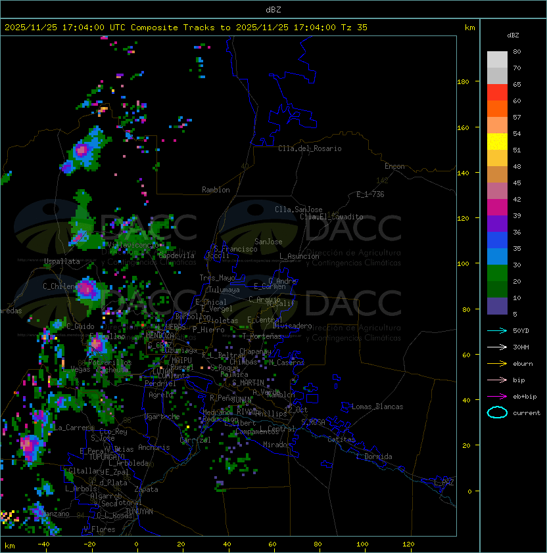The width and height of the screenshot is (547, 553).
Task: Pick the bright yellow dotted swatch on dBZ scale
Action: point(497,141)
